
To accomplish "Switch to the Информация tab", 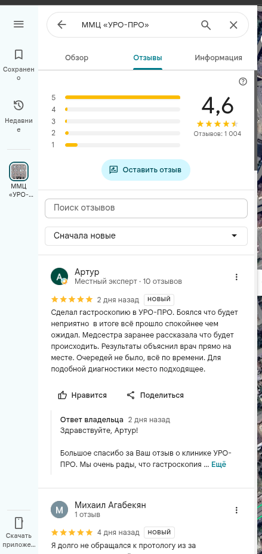I will [x=218, y=58].
